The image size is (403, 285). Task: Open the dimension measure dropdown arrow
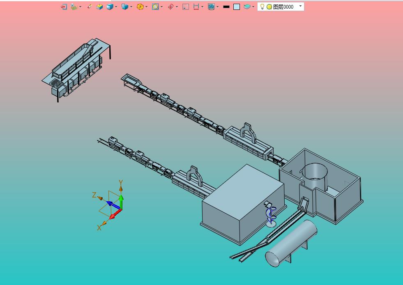point(202,7)
